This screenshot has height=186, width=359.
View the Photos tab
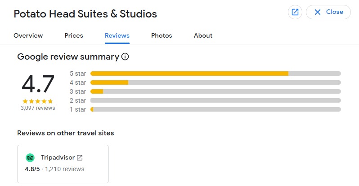162,35
